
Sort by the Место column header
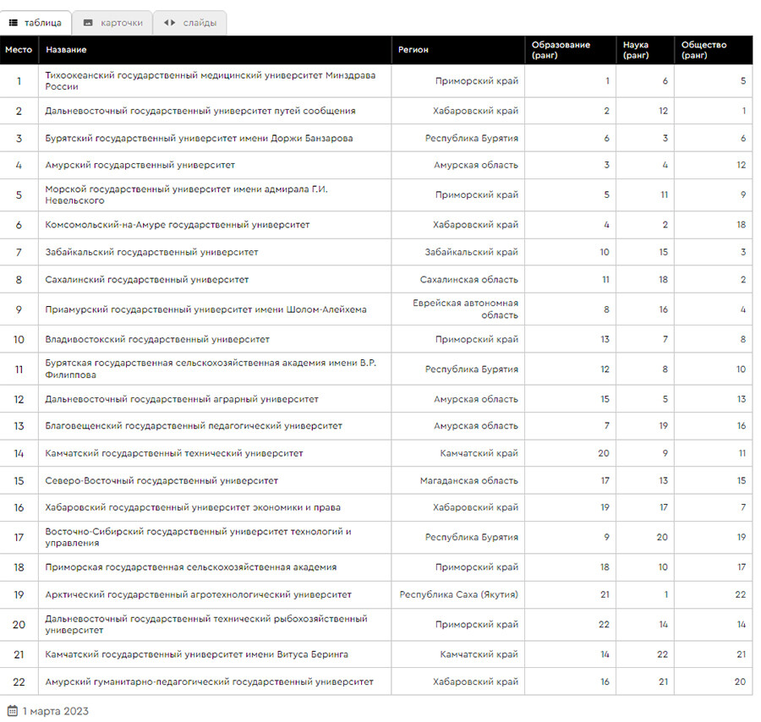[19, 50]
